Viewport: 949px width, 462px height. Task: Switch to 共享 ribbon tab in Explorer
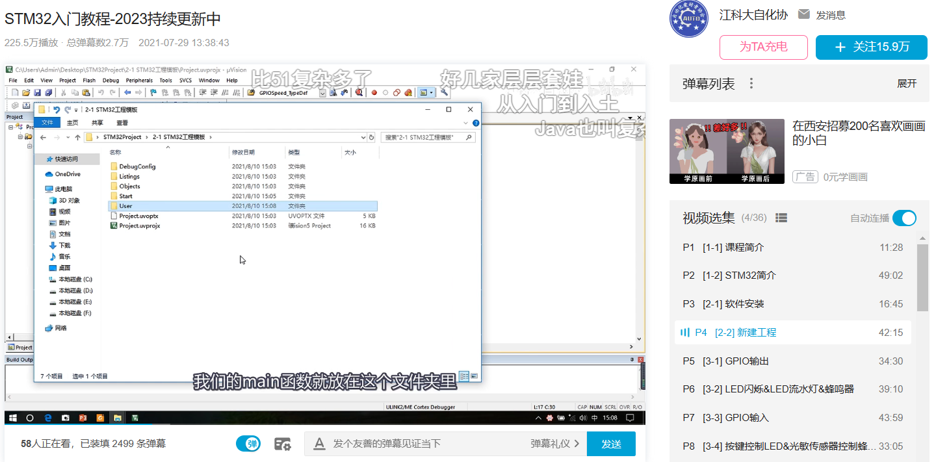pos(97,122)
